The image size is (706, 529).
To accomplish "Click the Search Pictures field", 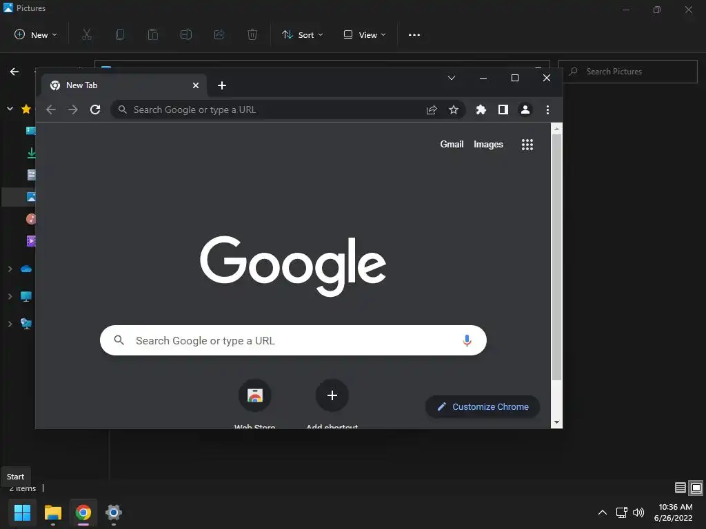I will [628, 72].
